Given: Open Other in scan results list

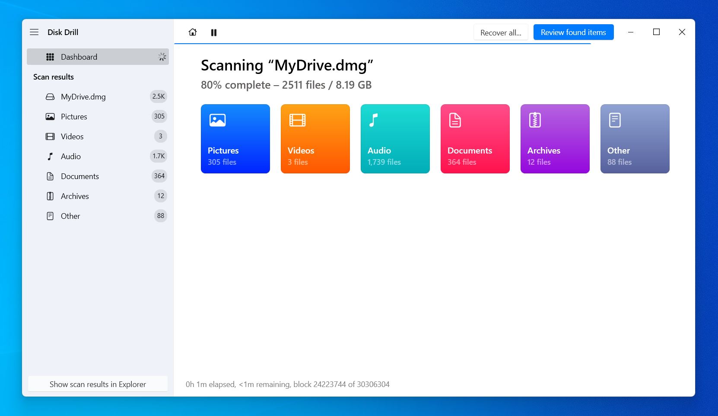Looking at the screenshot, I should click(98, 216).
